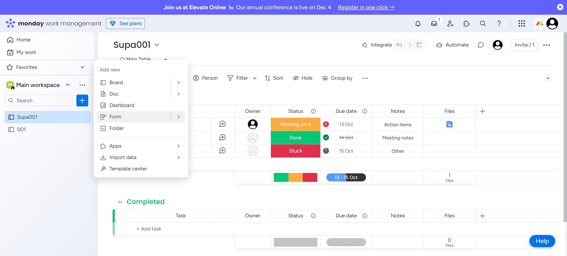Open the Integrate panel via its icon

364,45
